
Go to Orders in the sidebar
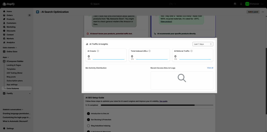pyautogui.click(x=9, y=15)
